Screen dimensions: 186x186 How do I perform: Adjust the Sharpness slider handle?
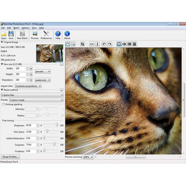[x=57, y=125]
